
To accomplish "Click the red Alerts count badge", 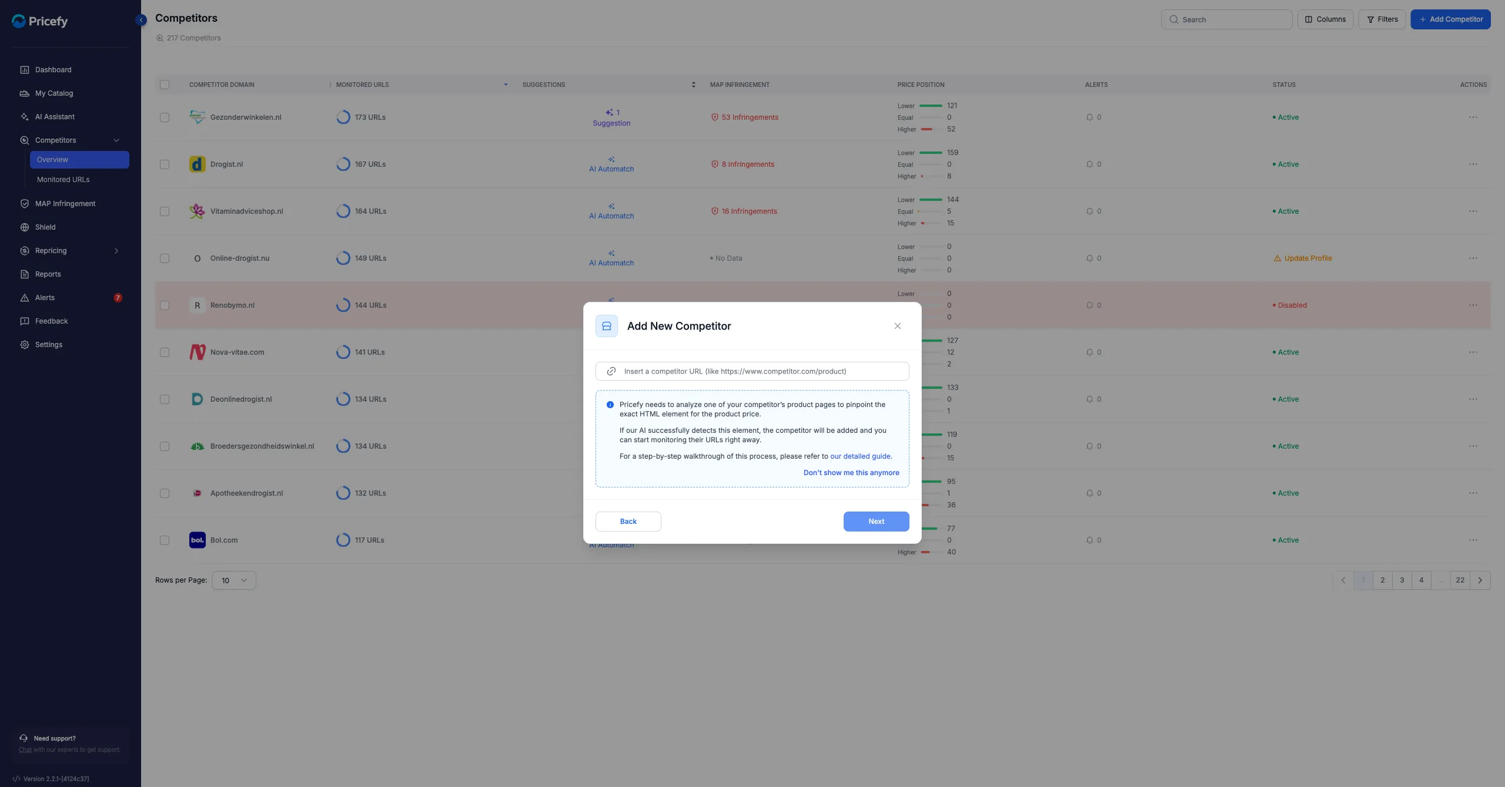I will click(x=118, y=298).
